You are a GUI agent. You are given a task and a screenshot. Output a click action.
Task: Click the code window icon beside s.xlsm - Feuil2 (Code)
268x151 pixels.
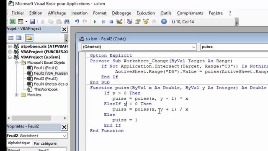click(x=82, y=39)
